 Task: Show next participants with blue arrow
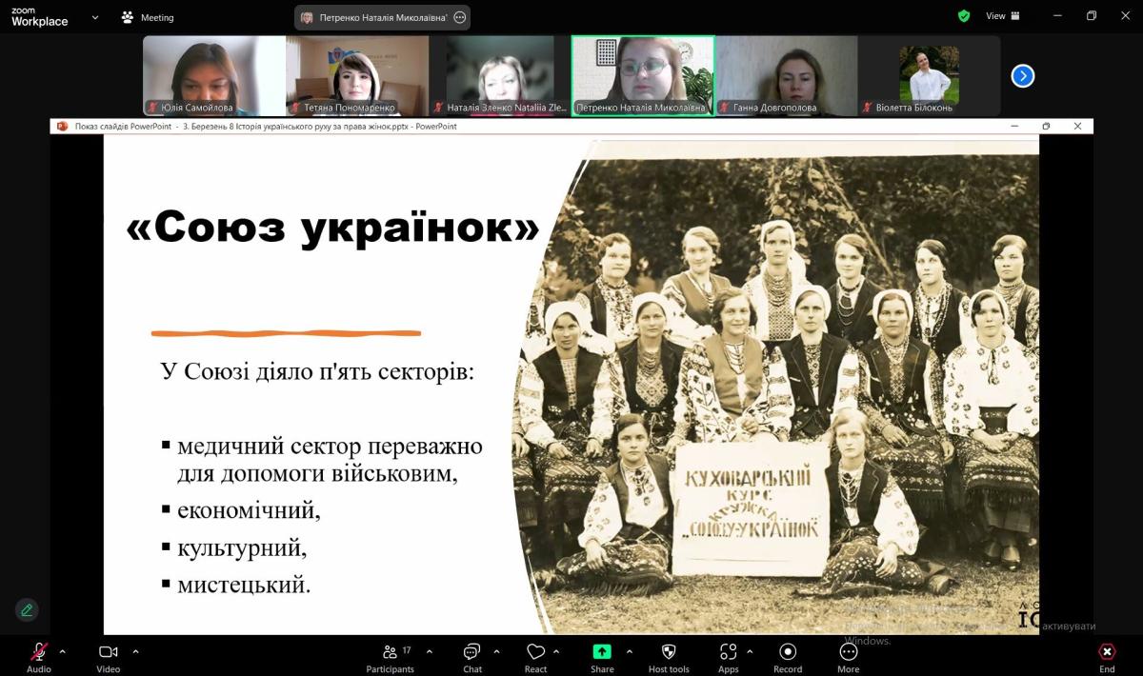[x=1023, y=76]
